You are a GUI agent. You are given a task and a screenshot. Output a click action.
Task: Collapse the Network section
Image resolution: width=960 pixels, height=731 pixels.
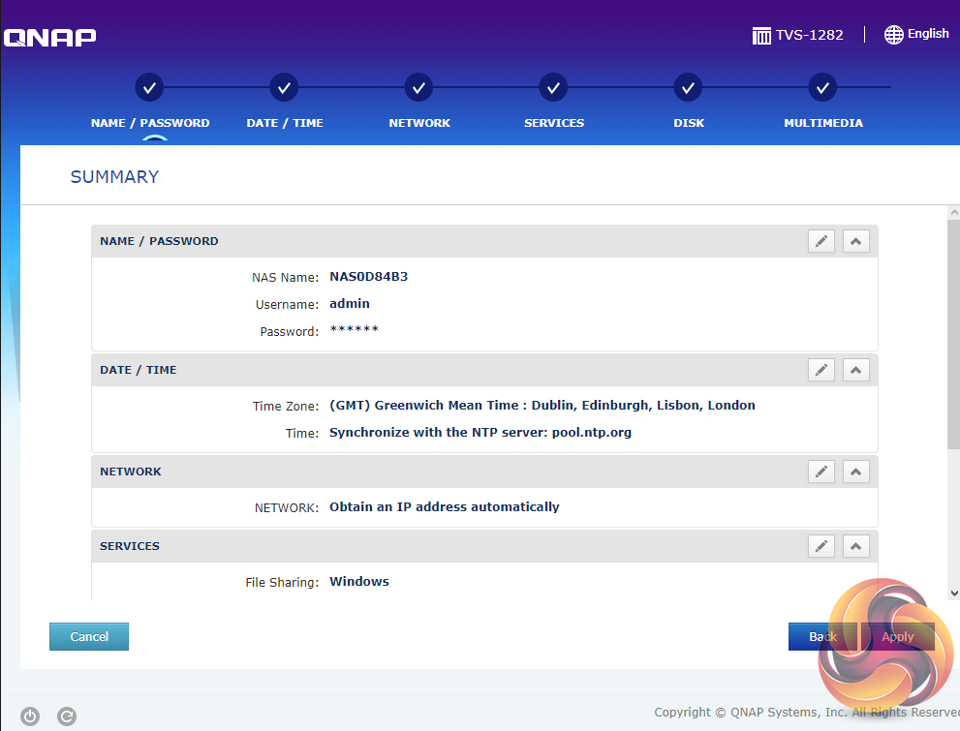point(856,471)
